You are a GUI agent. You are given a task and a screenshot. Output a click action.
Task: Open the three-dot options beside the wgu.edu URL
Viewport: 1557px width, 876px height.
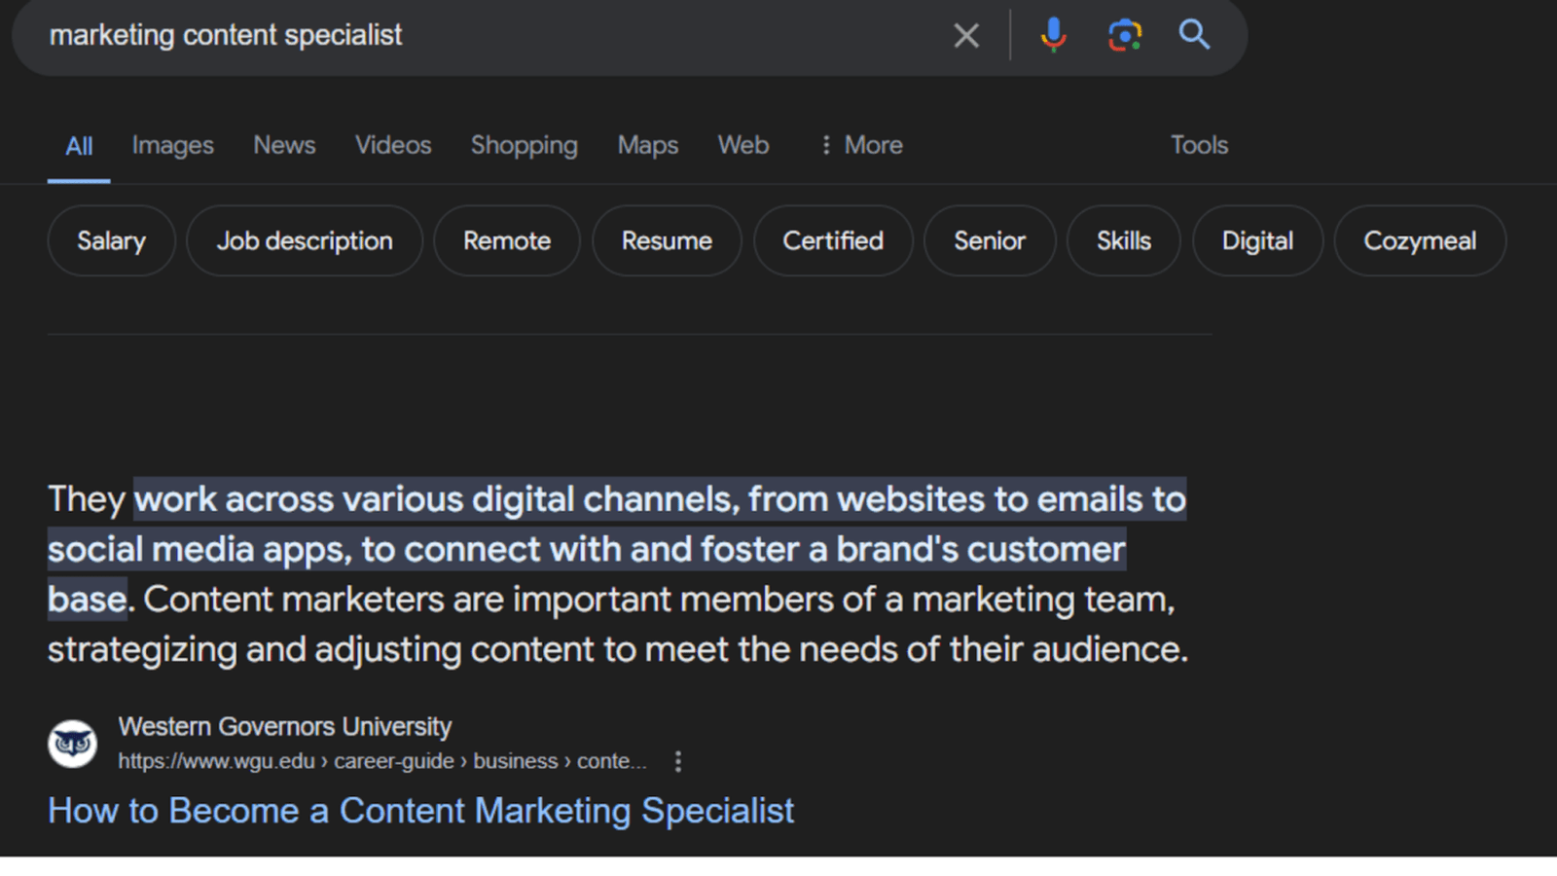pos(678,761)
